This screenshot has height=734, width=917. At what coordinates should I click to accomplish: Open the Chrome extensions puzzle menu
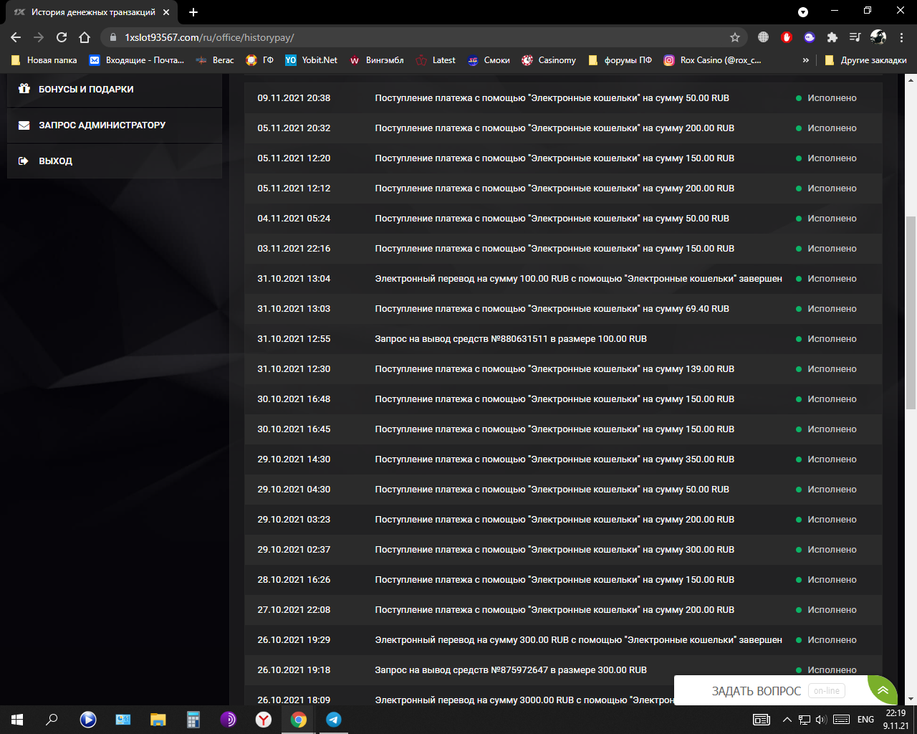click(832, 37)
